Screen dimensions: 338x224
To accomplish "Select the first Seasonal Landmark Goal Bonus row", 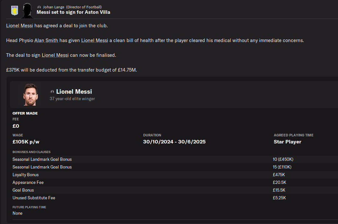I will (x=42, y=159).
